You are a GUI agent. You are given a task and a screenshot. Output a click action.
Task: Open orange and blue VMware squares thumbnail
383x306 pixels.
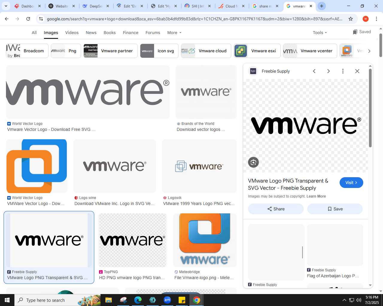37,166
